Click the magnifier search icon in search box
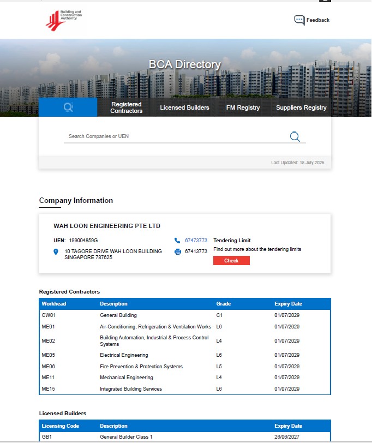This screenshot has height=443, width=372. tap(295, 136)
